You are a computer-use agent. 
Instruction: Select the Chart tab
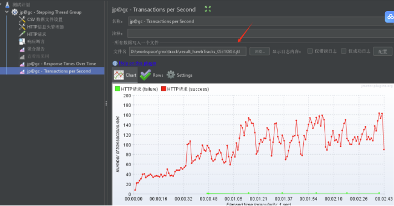pos(125,75)
